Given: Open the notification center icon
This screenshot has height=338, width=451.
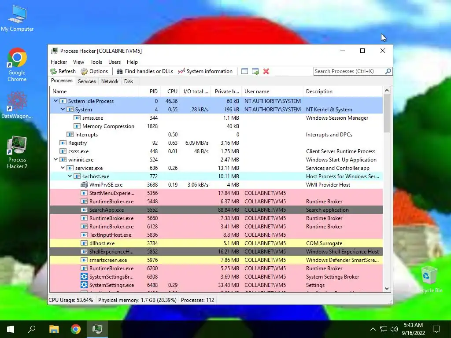Looking at the screenshot, I should pos(436,329).
